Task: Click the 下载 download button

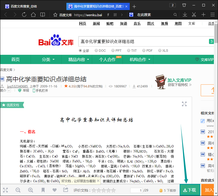Action: click(190, 190)
